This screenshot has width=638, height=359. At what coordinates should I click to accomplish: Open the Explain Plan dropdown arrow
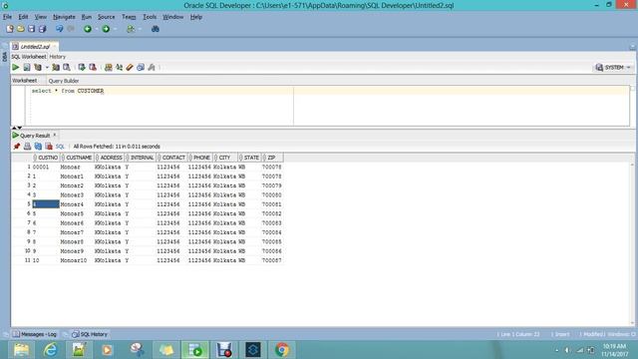click(x=47, y=68)
